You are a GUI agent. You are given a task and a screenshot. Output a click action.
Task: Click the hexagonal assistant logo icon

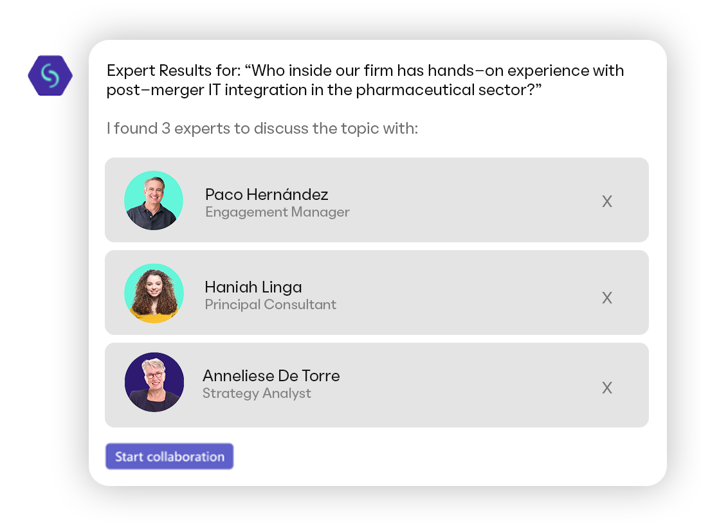point(50,76)
